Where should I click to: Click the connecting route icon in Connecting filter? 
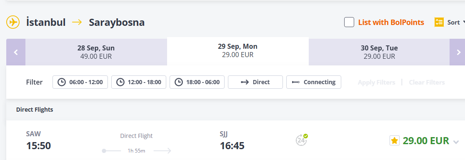(x=296, y=82)
